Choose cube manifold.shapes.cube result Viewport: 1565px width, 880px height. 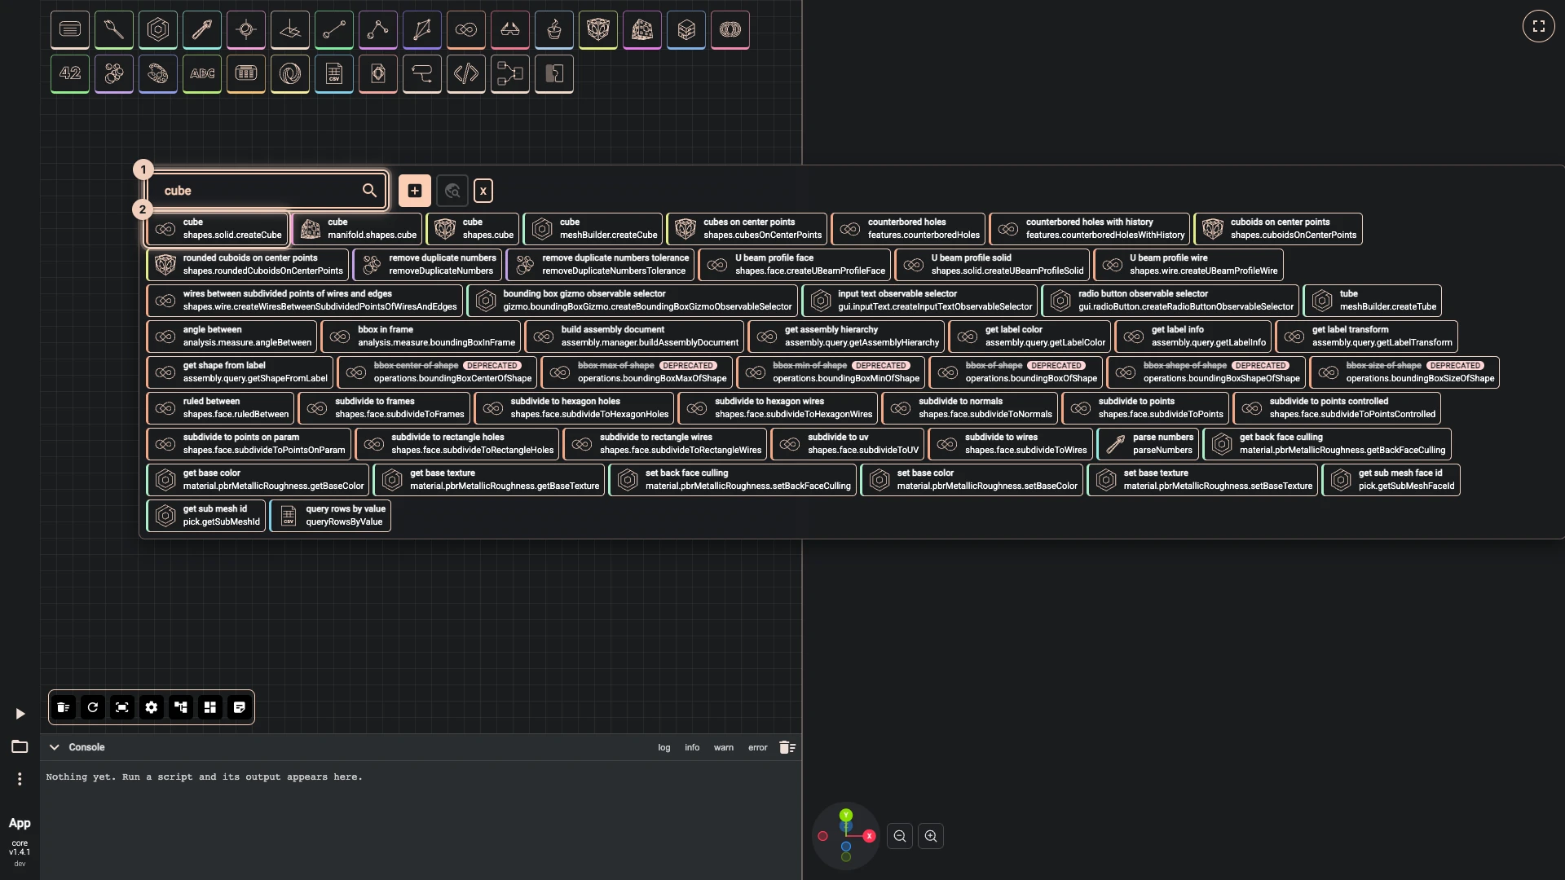click(357, 229)
